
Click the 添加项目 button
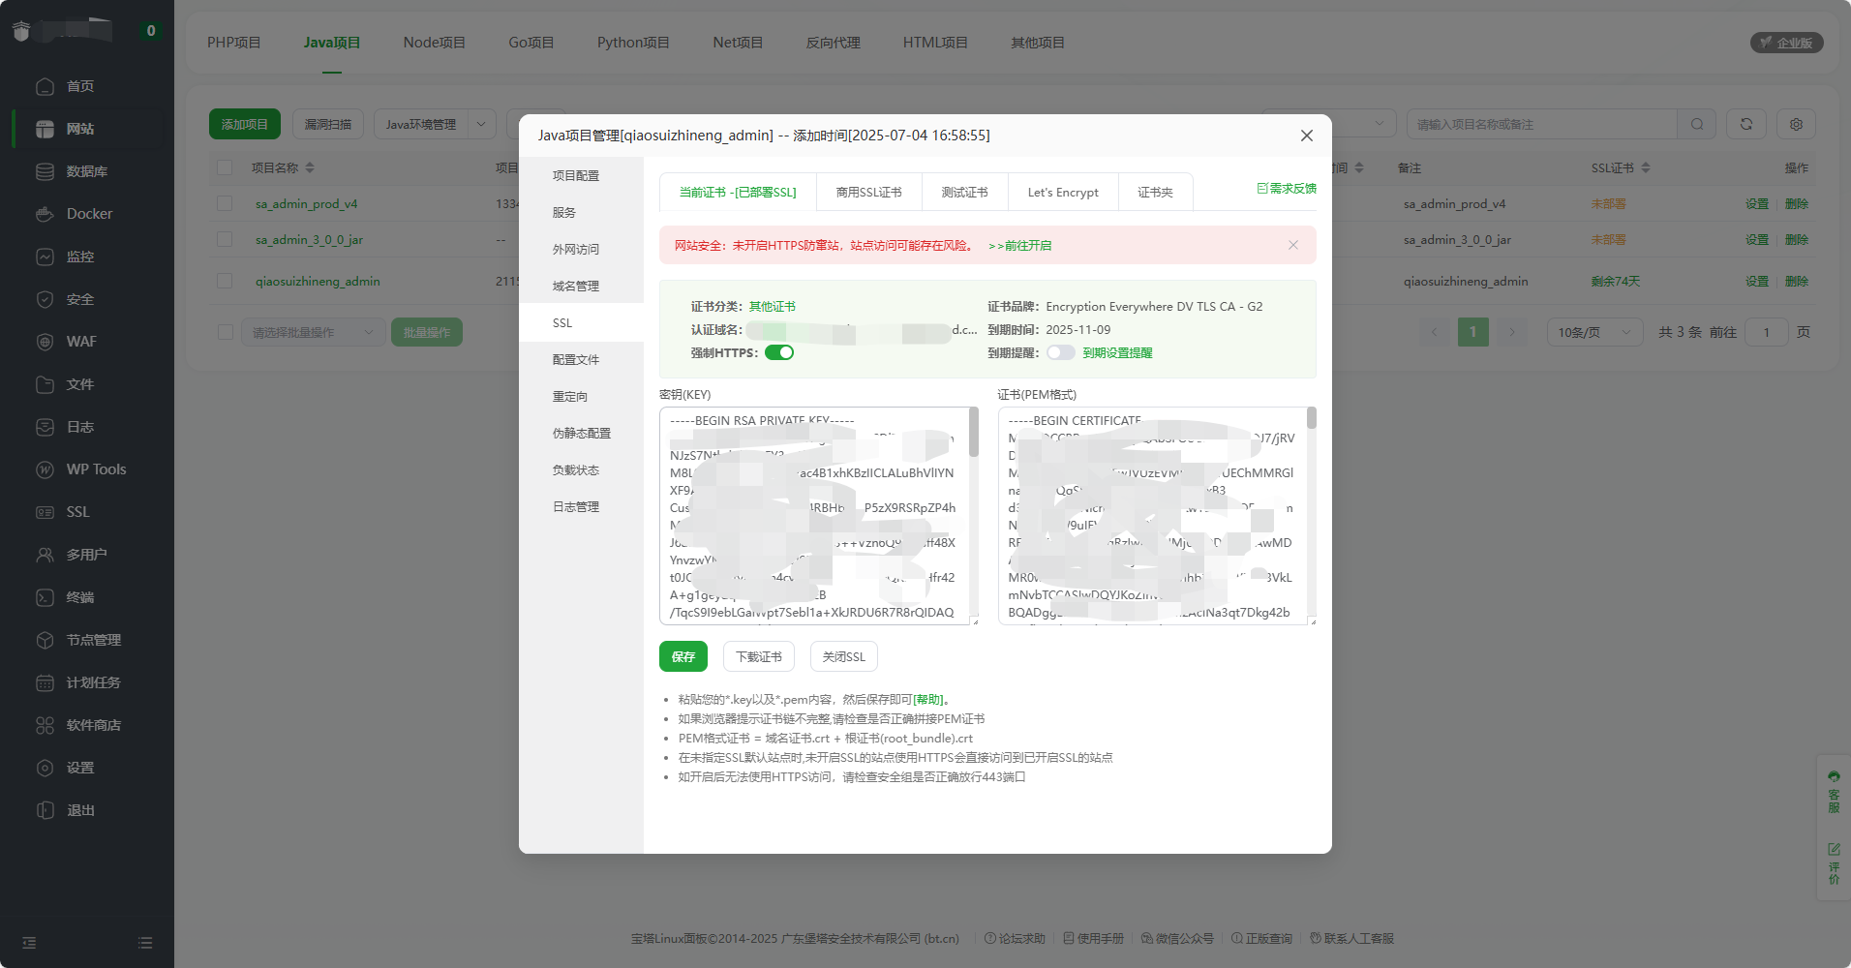[x=245, y=124]
